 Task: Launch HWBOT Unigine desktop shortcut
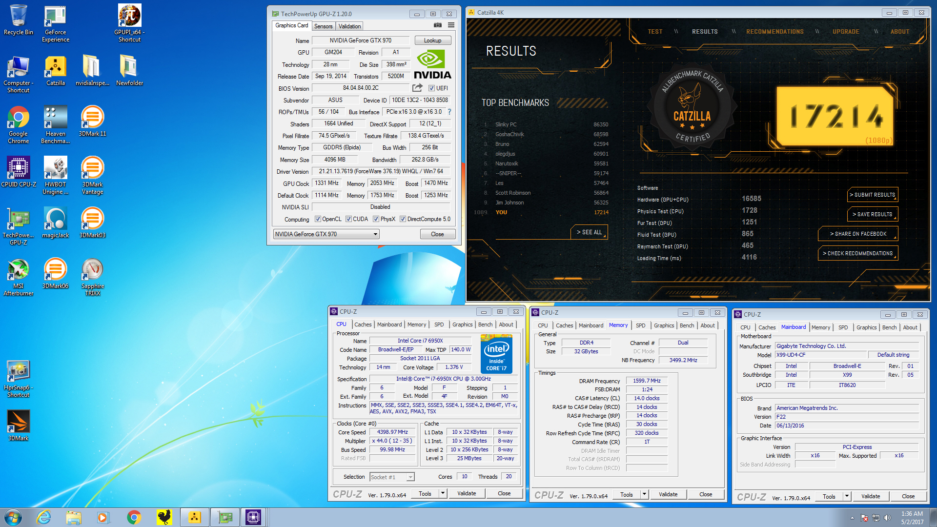click(55, 176)
